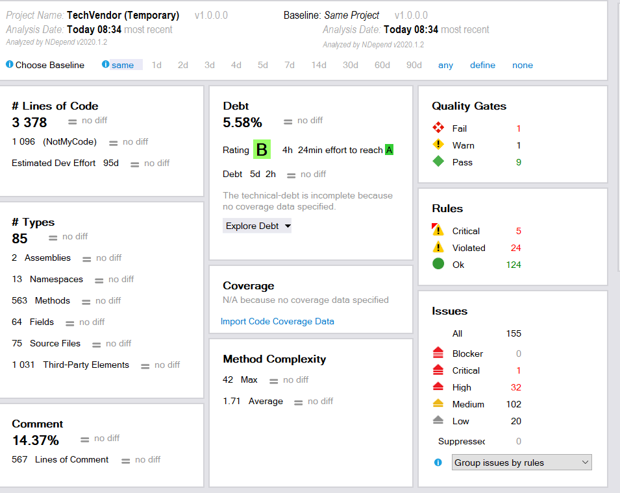
Task: Select the 30d baseline option
Action: [350, 65]
